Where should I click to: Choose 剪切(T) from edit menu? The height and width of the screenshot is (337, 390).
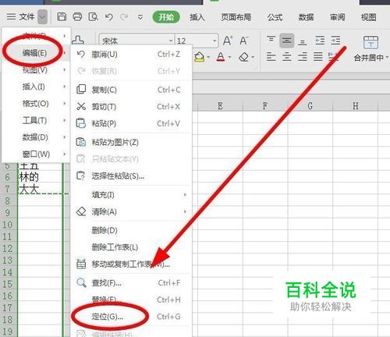[131, 107]
